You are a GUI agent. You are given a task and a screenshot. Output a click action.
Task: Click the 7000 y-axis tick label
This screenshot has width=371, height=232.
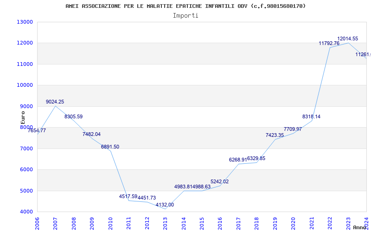pos(26,148)
